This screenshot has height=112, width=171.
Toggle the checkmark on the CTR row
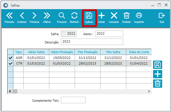[11, 63]
